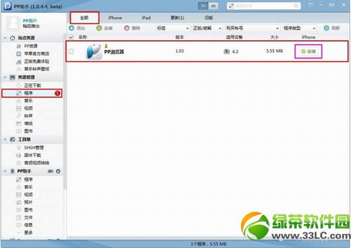Viewport: 351px width, 248px height.
Task: Switch to the iPhone tab
Action: 115,18
